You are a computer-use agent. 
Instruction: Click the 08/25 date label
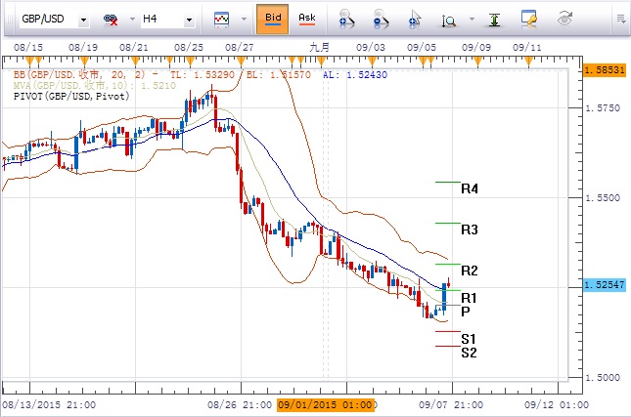click(189, 48)
